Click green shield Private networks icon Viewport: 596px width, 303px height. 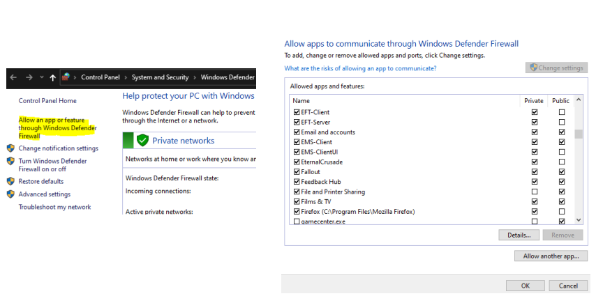142,140
